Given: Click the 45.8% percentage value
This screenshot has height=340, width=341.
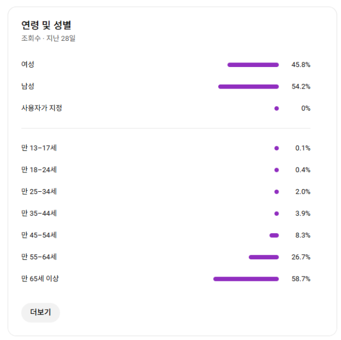Looking at the screenshot, I should point(301,65).
